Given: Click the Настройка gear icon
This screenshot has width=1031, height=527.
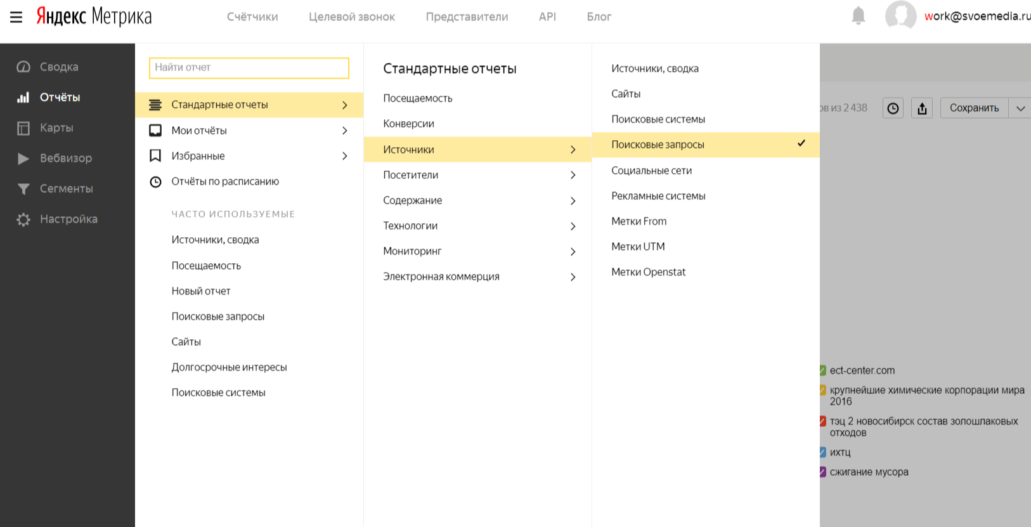Looking at the screenshot, I should click(x=23, y=219).
